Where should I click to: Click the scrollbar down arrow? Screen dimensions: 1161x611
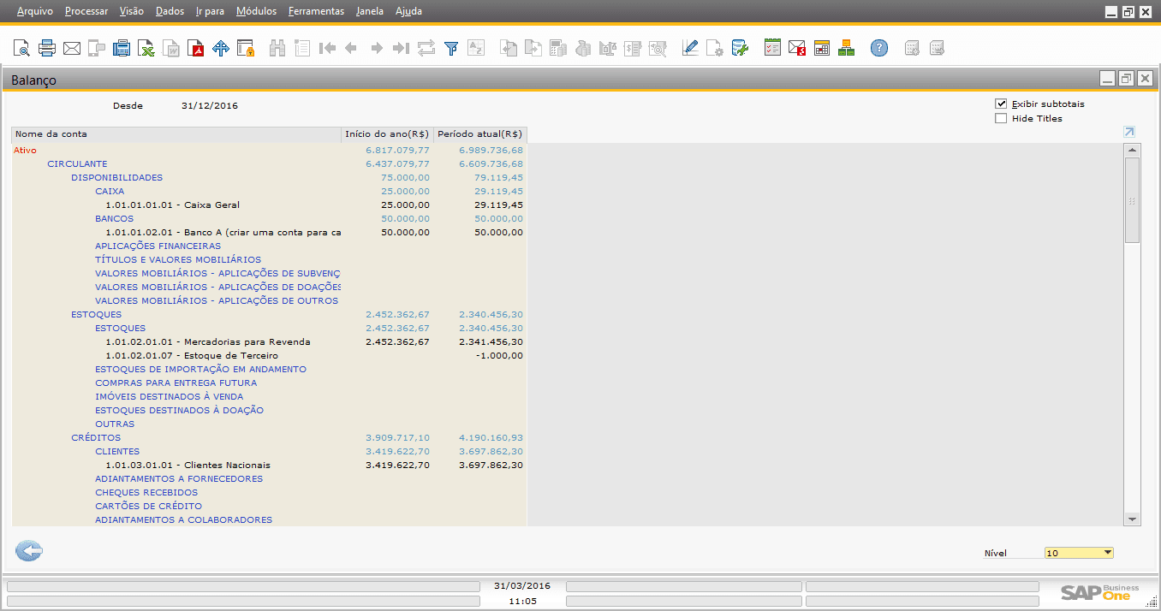coord(1133,519)
